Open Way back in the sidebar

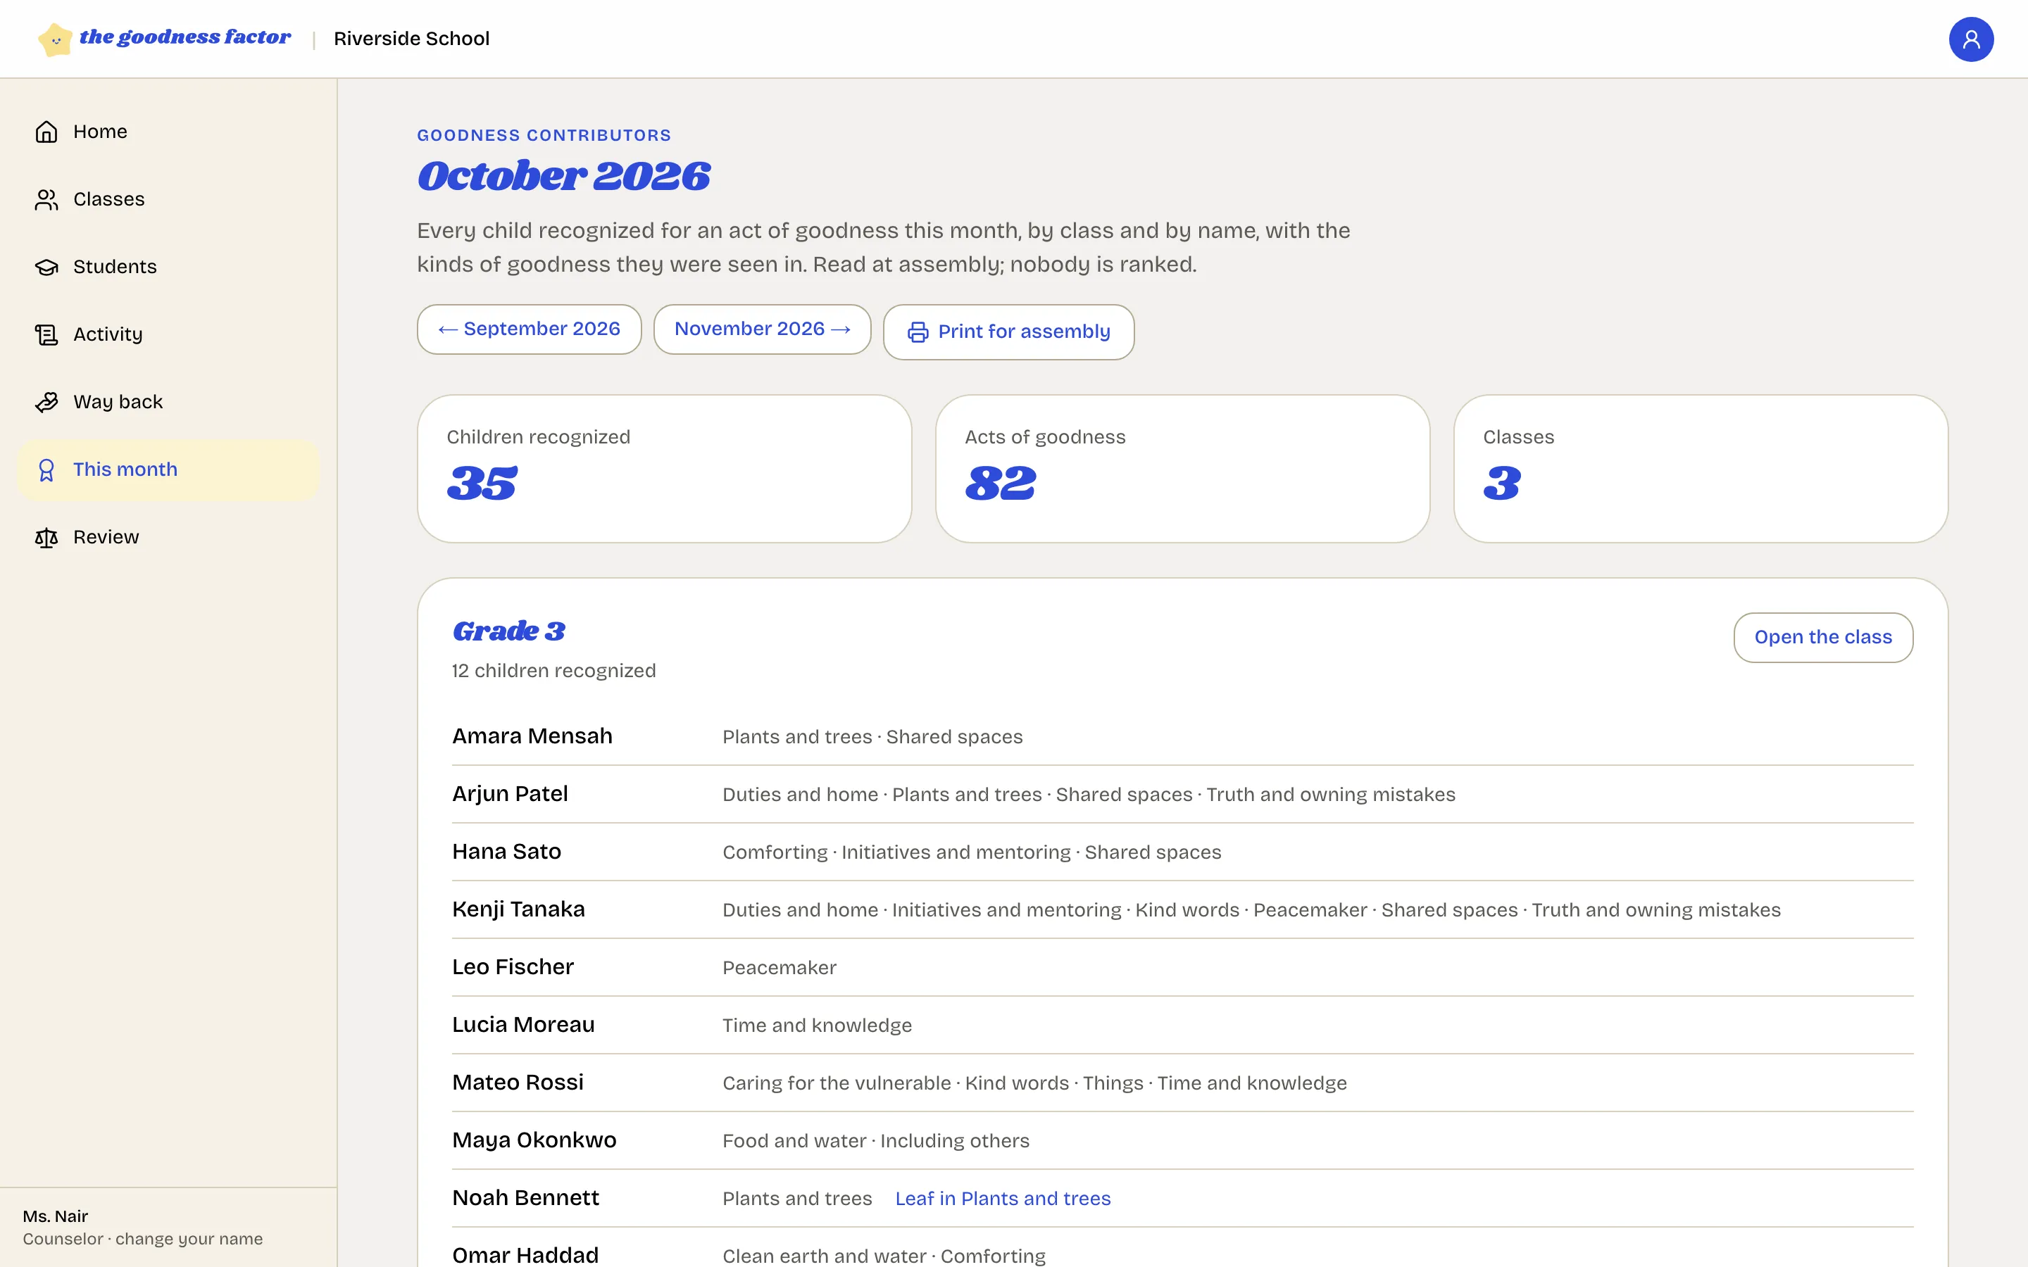168,402
